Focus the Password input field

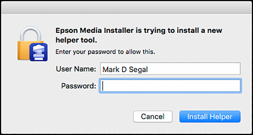coord(170,86)
